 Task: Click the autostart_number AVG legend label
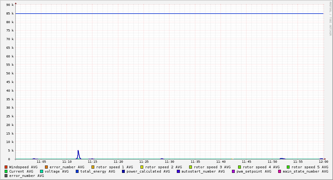203,171
